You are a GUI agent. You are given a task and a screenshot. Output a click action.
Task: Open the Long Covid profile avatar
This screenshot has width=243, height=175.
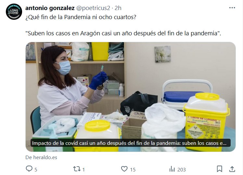14,12
